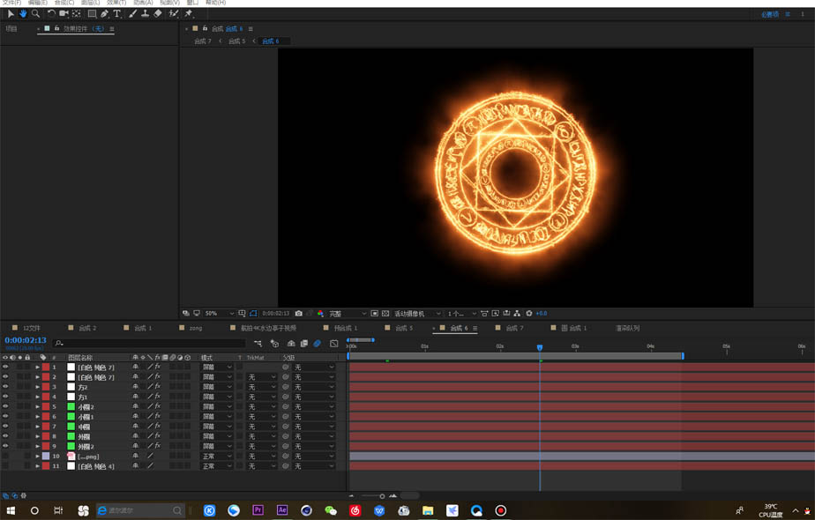Screen dimensions: 815x520
Task: Select the Eraser tool
Action: [x=158, y=14]
